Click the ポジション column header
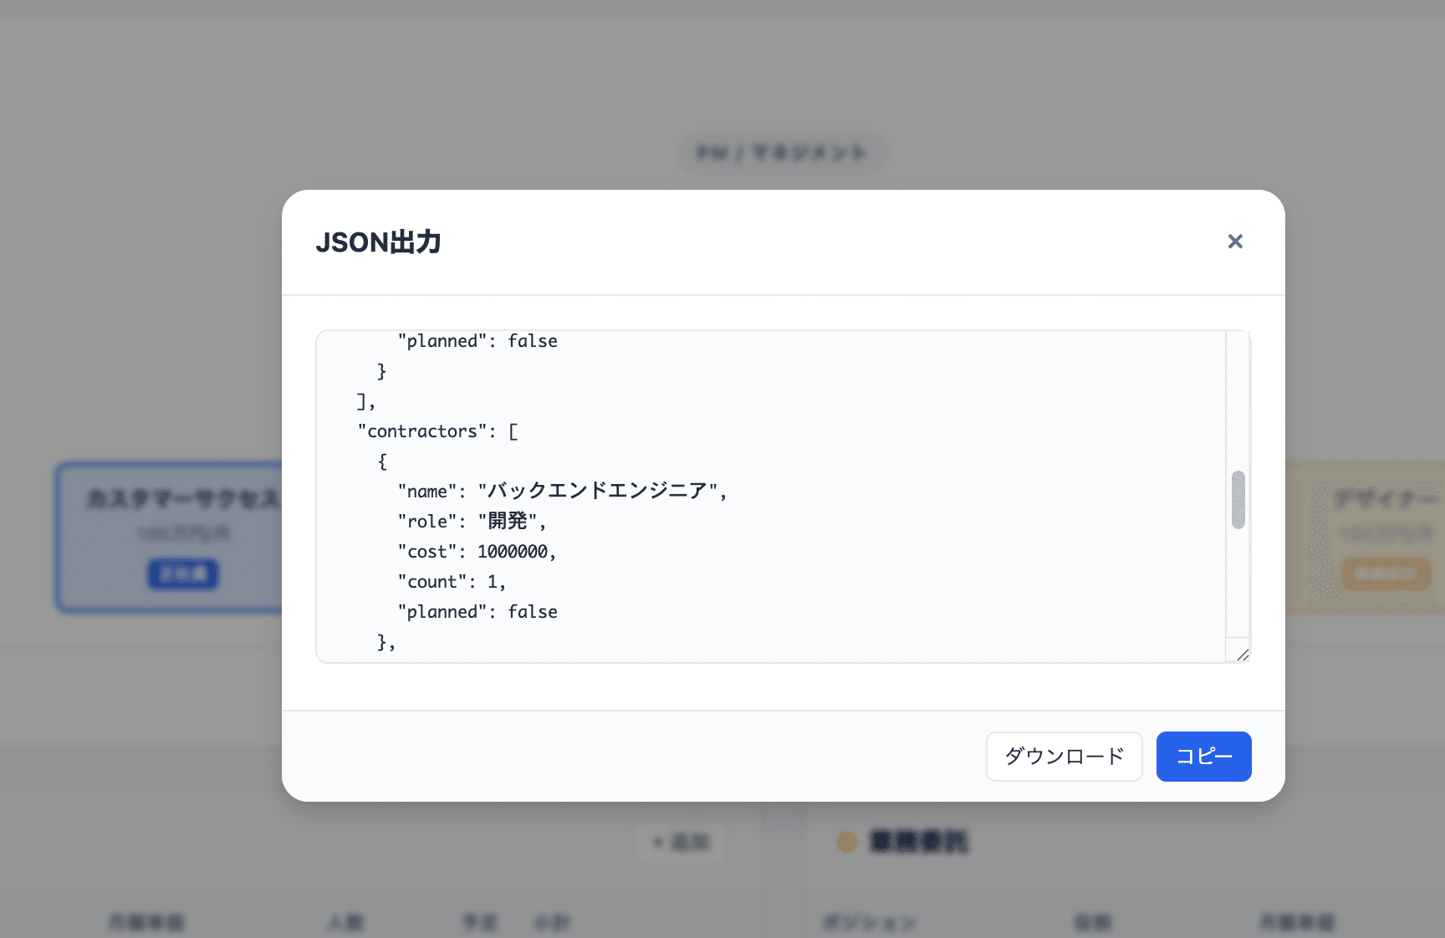The height and width of the screenshot is (938, 1445). pos(870,923)
